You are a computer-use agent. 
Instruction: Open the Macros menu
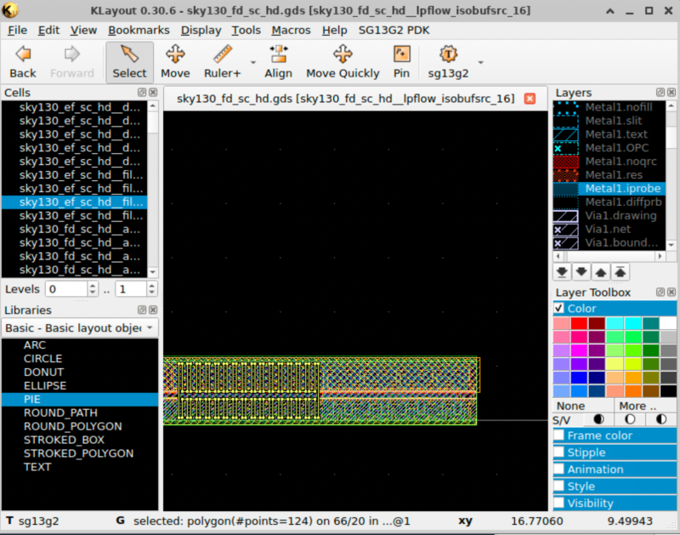tap(291, 30)
